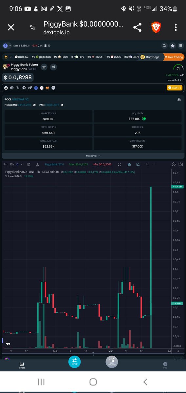Open the FLOKI hot pair
Image resolution: width=186 pixels, height=393 pixels.
point(61,57)
